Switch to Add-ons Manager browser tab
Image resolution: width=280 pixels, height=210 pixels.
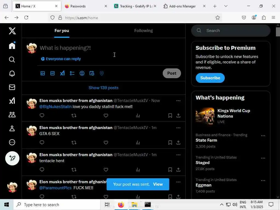(185, 6)
